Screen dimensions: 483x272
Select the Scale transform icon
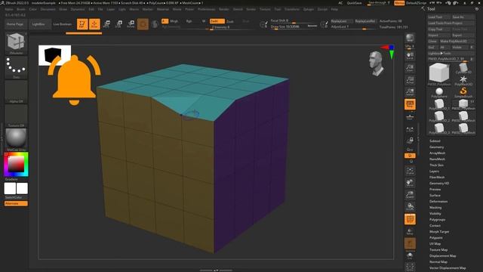click(118, 24)
